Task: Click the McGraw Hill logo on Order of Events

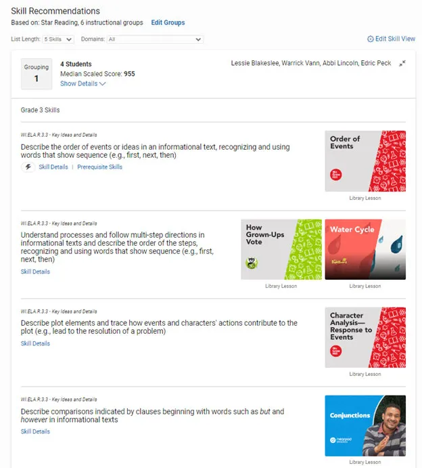Action: click(x=336, y=175)
